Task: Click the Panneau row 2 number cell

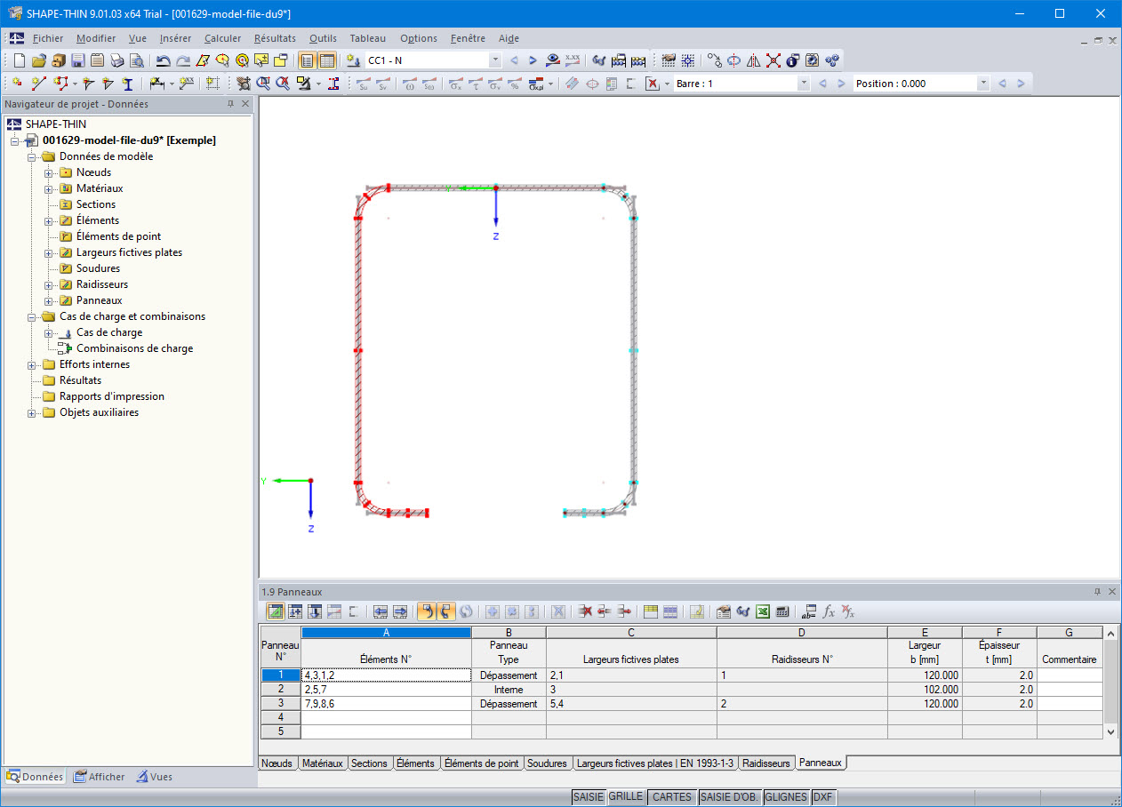Action: [x=281, y=689]
